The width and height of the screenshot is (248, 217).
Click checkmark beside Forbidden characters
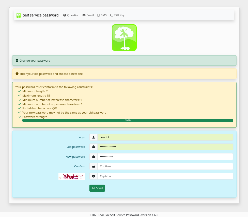[20, 108]
